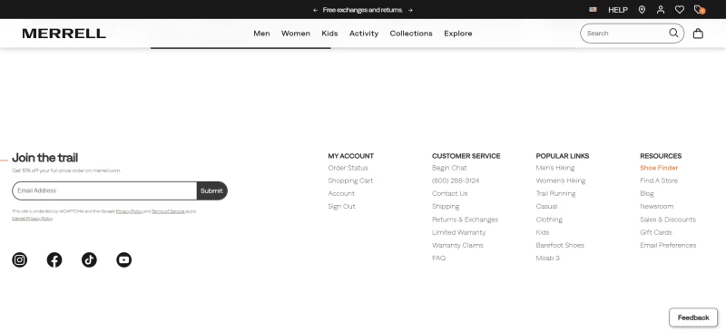Screen dimensions: 726x332
Task: Open Account footer link
Action: pyautogui.click(x=341, y=193)
